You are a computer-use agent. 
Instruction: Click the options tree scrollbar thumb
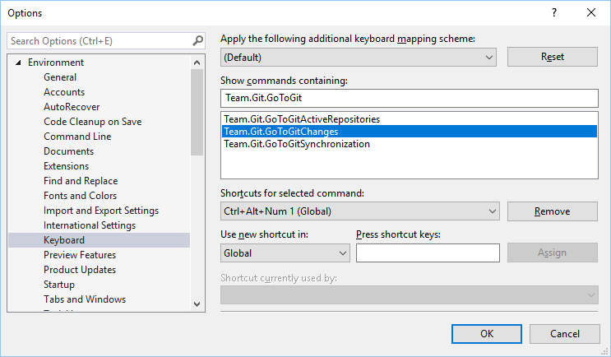click(197, 112)
